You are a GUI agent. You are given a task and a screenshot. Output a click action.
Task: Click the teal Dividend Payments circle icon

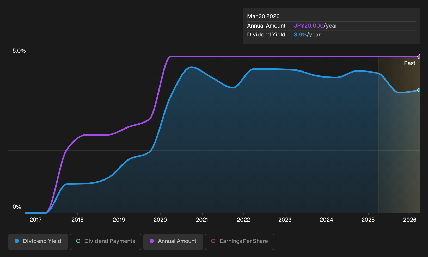pos(78,241)
